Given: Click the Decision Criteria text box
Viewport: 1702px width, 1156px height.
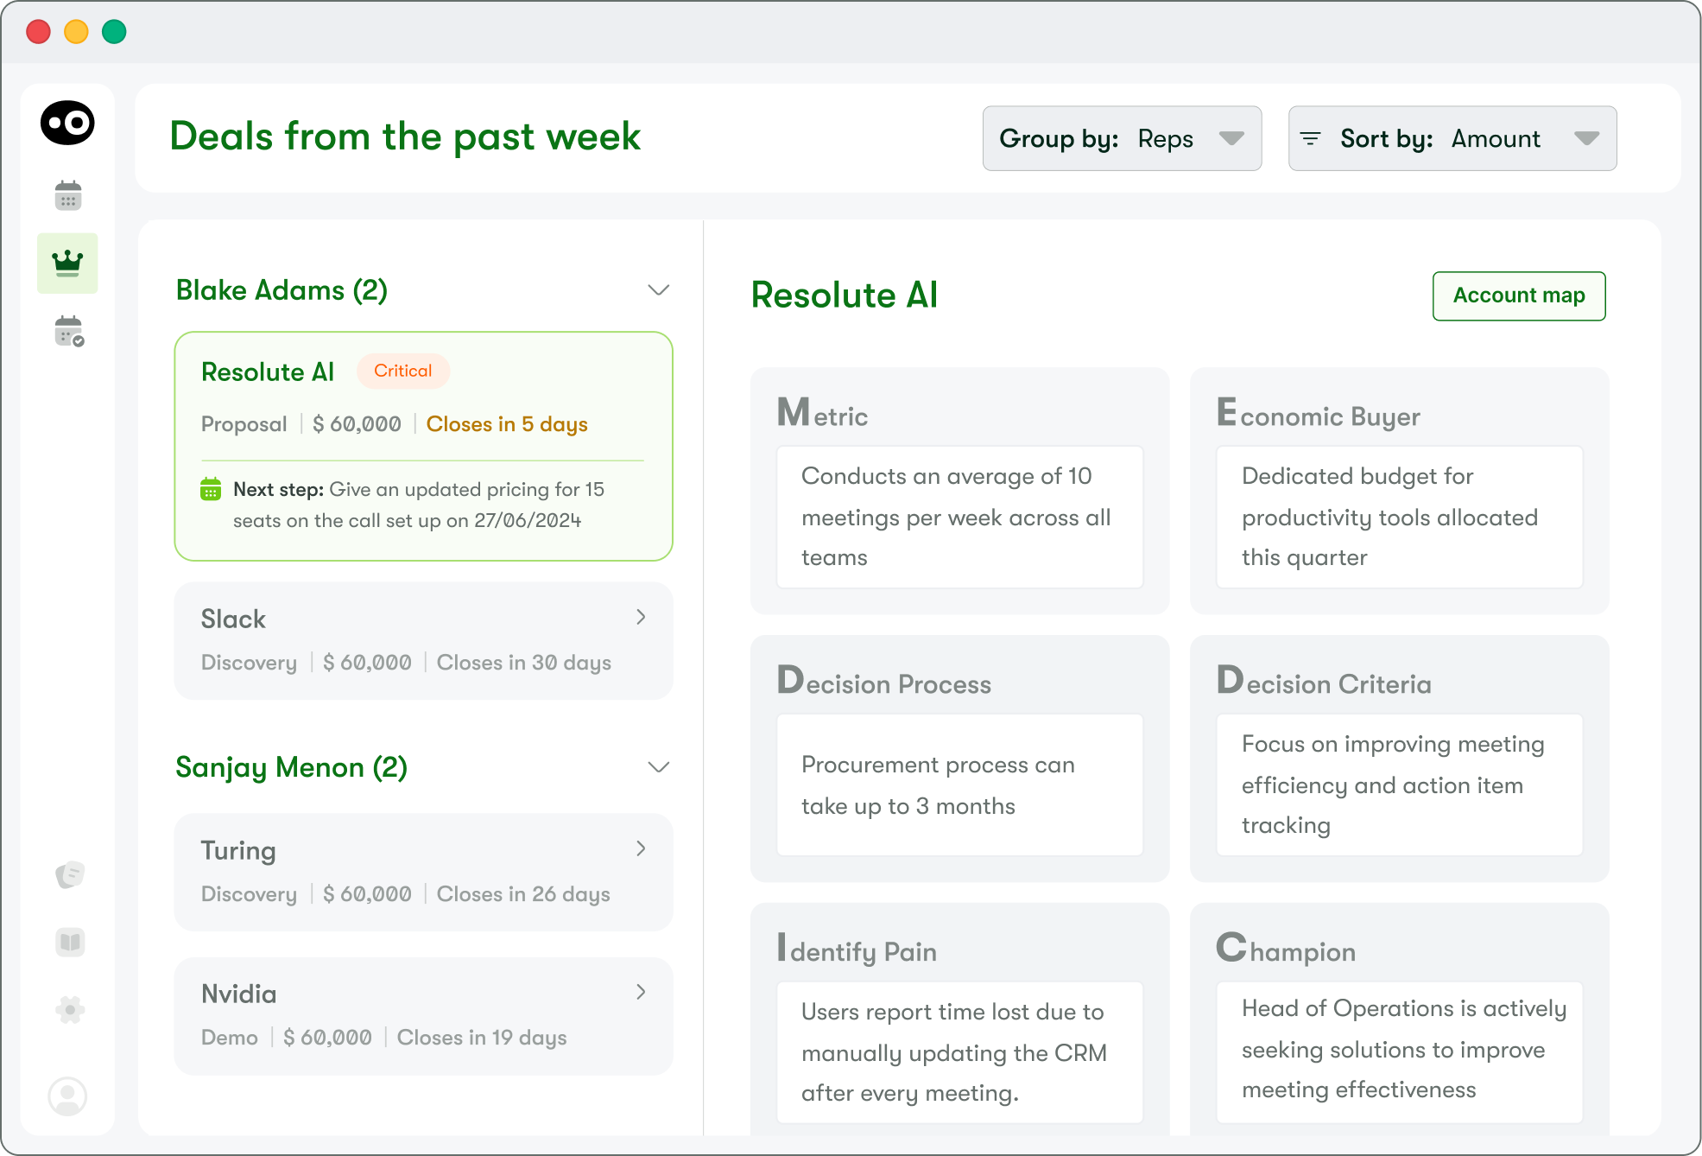Looking at the screenshot, I should coord(1399,784).
